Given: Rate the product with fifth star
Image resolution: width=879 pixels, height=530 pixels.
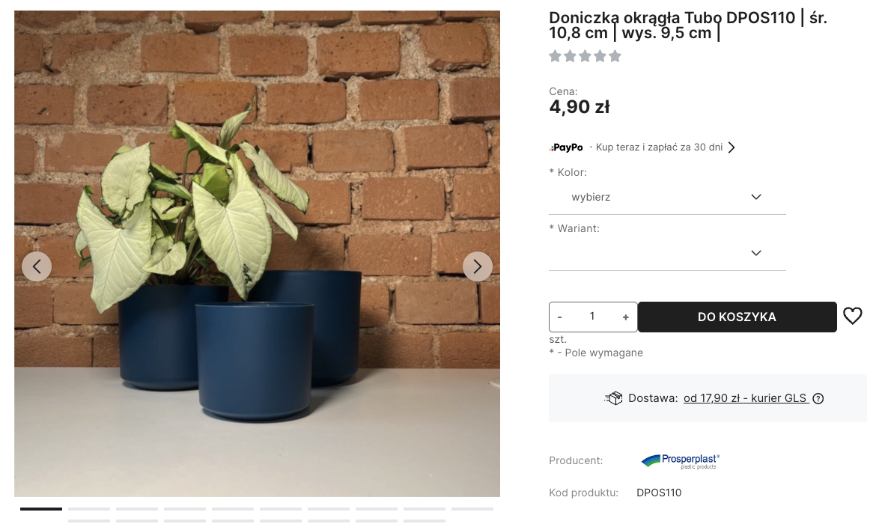Looking at the screenshot, I should tap(615, 56).
